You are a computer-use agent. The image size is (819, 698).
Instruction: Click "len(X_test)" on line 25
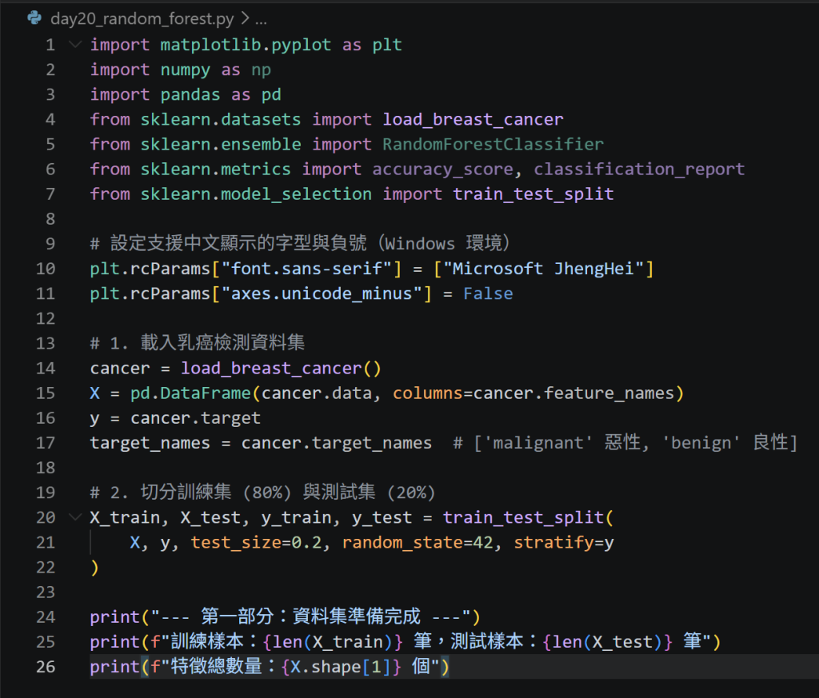tap(608, 642)
